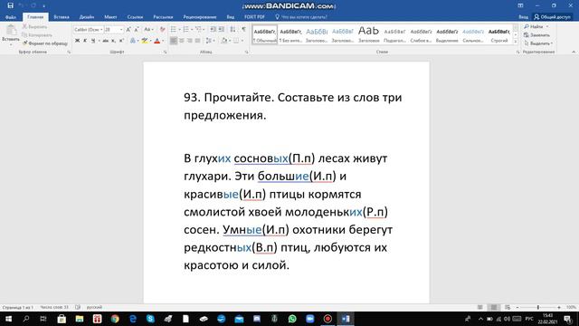
Task: Open text effects A icon
Action: tap(133, 41)
